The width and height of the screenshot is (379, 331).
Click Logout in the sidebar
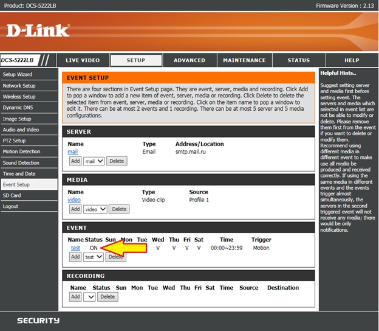point(10,206)
